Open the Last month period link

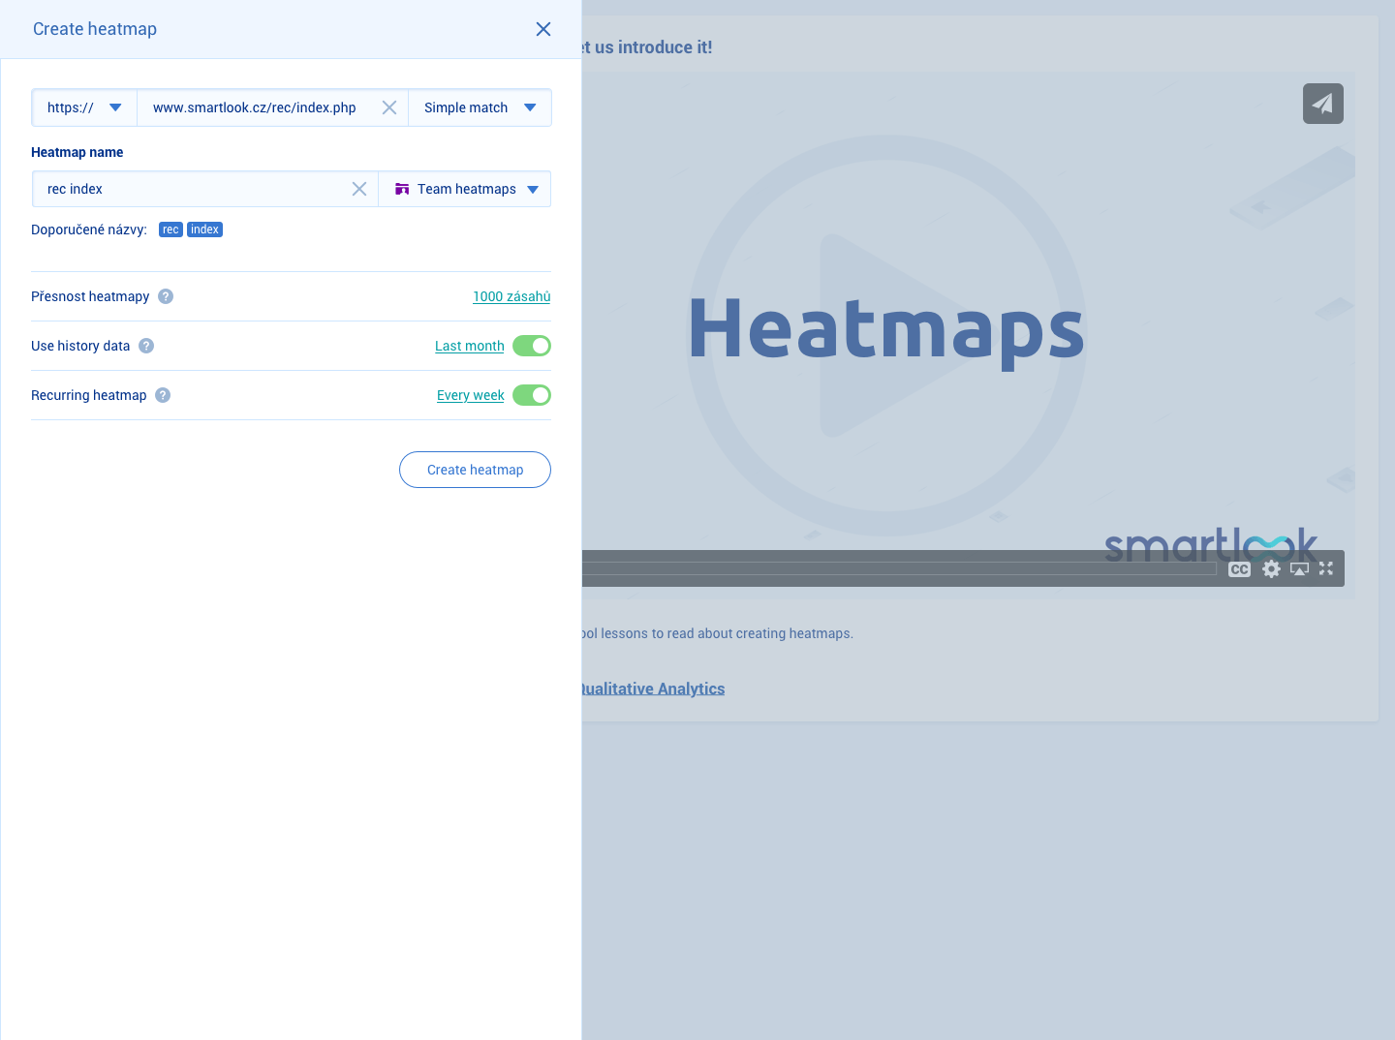click(470, 346)
